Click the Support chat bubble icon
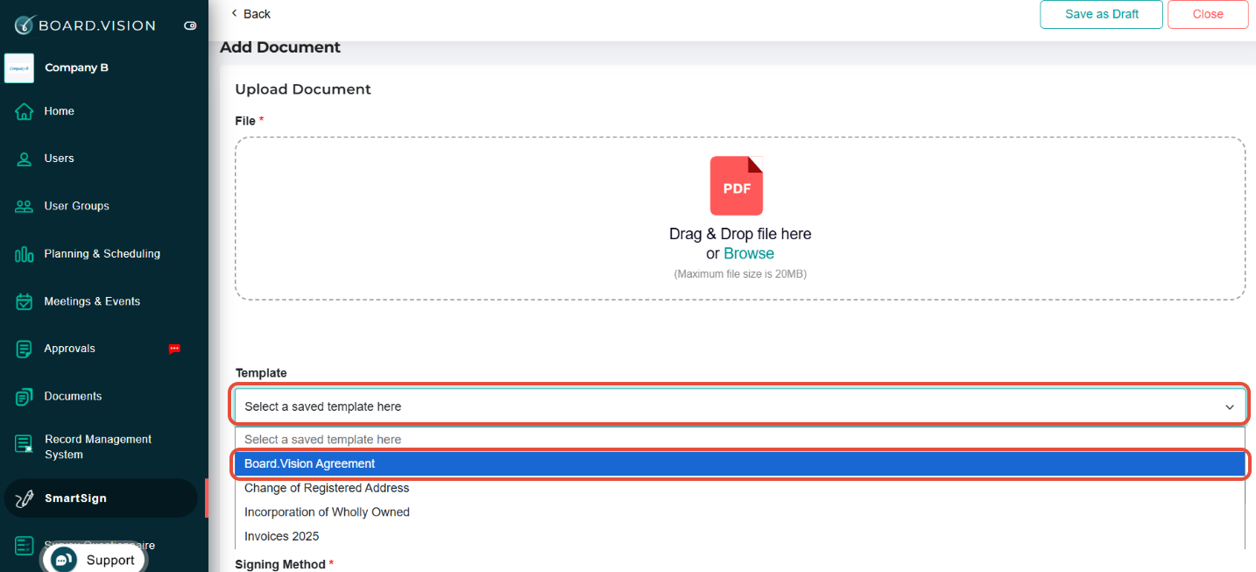This screenshot has height=572, width=1256. tap(63, 560)
